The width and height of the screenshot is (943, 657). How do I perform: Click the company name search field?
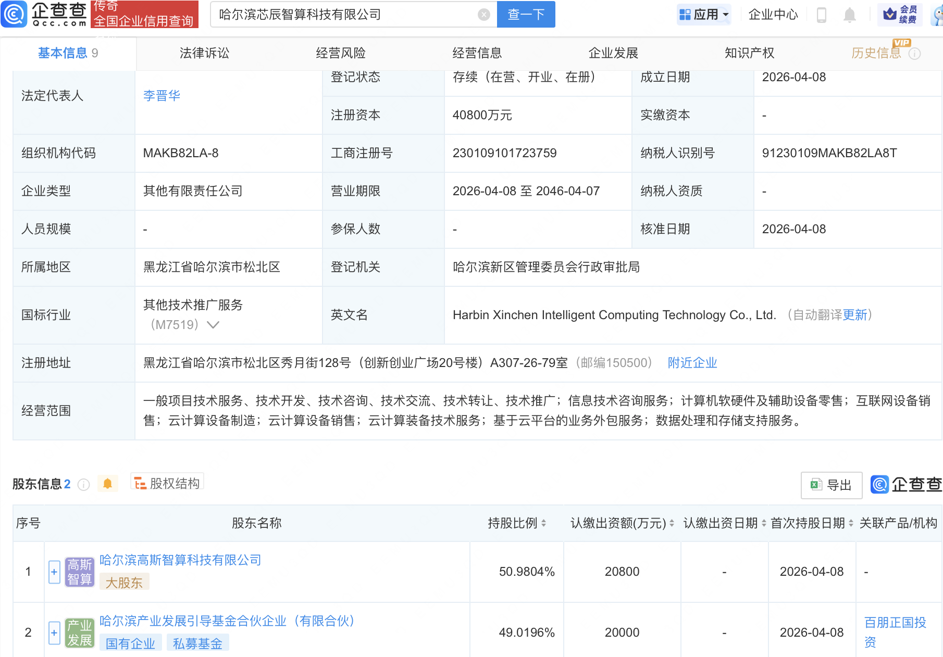[x=344, y=15]
